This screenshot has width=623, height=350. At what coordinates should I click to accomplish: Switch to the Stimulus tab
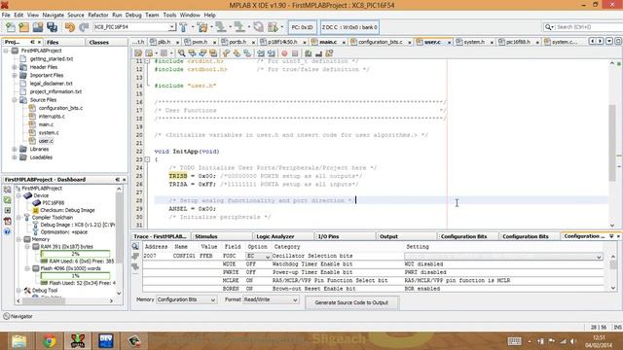205,236
